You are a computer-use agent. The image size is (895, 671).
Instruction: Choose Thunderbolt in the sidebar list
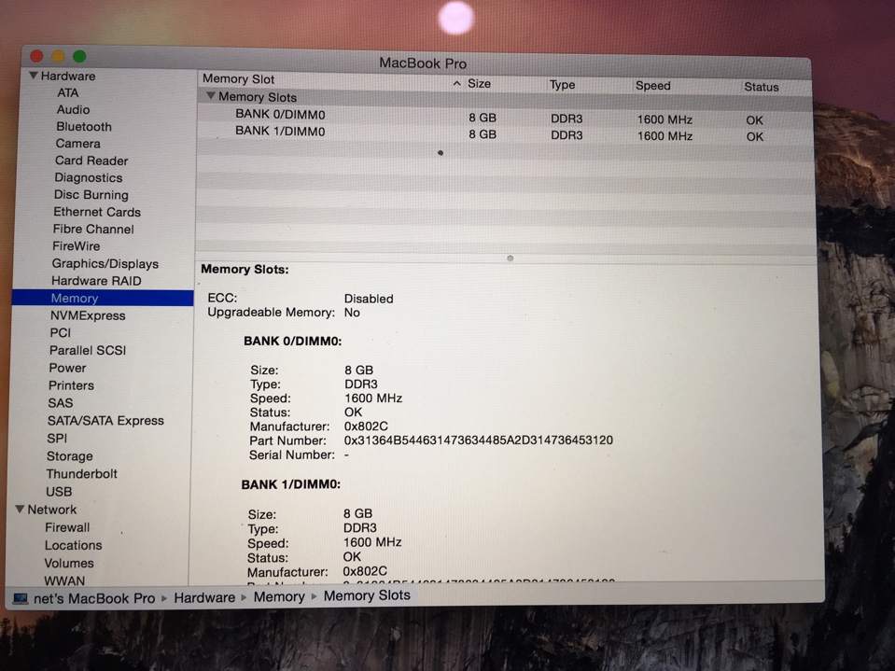pos(82,474)
